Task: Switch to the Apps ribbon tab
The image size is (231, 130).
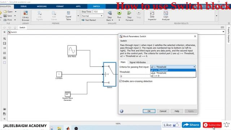Action: pos(78,6)
